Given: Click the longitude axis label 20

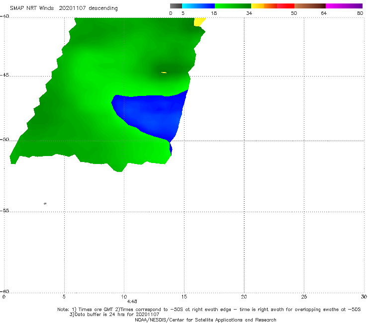Looking at the screenshot, I should click(244, 297).
